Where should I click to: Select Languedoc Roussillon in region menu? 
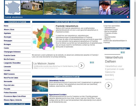(x=12, y=63)
